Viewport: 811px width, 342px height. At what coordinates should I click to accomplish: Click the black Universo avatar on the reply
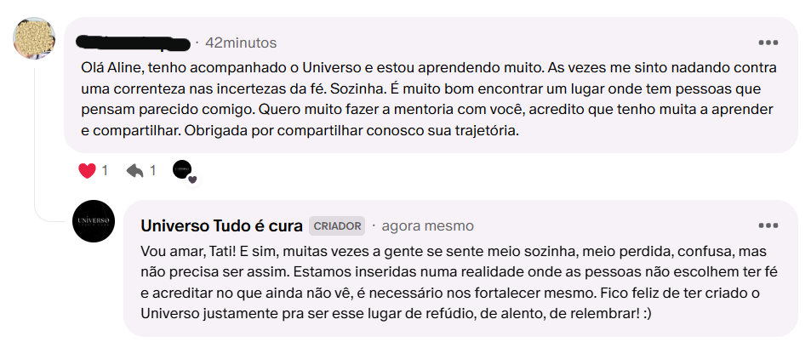94,221
